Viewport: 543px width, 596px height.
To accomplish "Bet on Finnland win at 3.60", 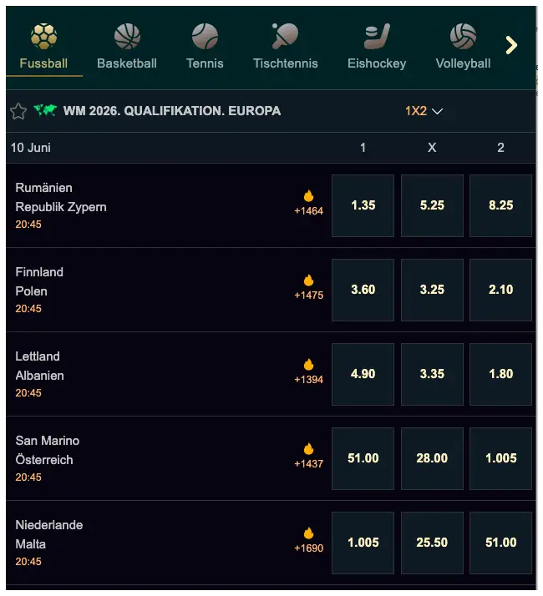I will click(363, 290).
